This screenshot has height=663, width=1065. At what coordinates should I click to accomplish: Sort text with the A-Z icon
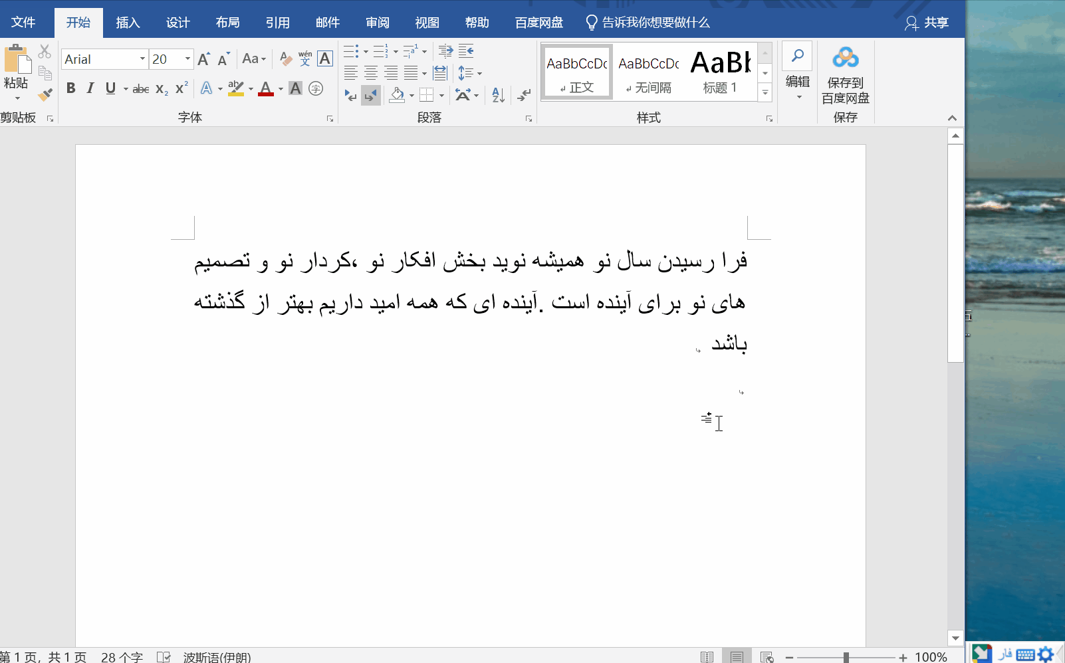498,95
